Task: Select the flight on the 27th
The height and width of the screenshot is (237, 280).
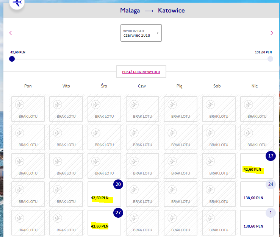Action: click(x=104, y=223)
